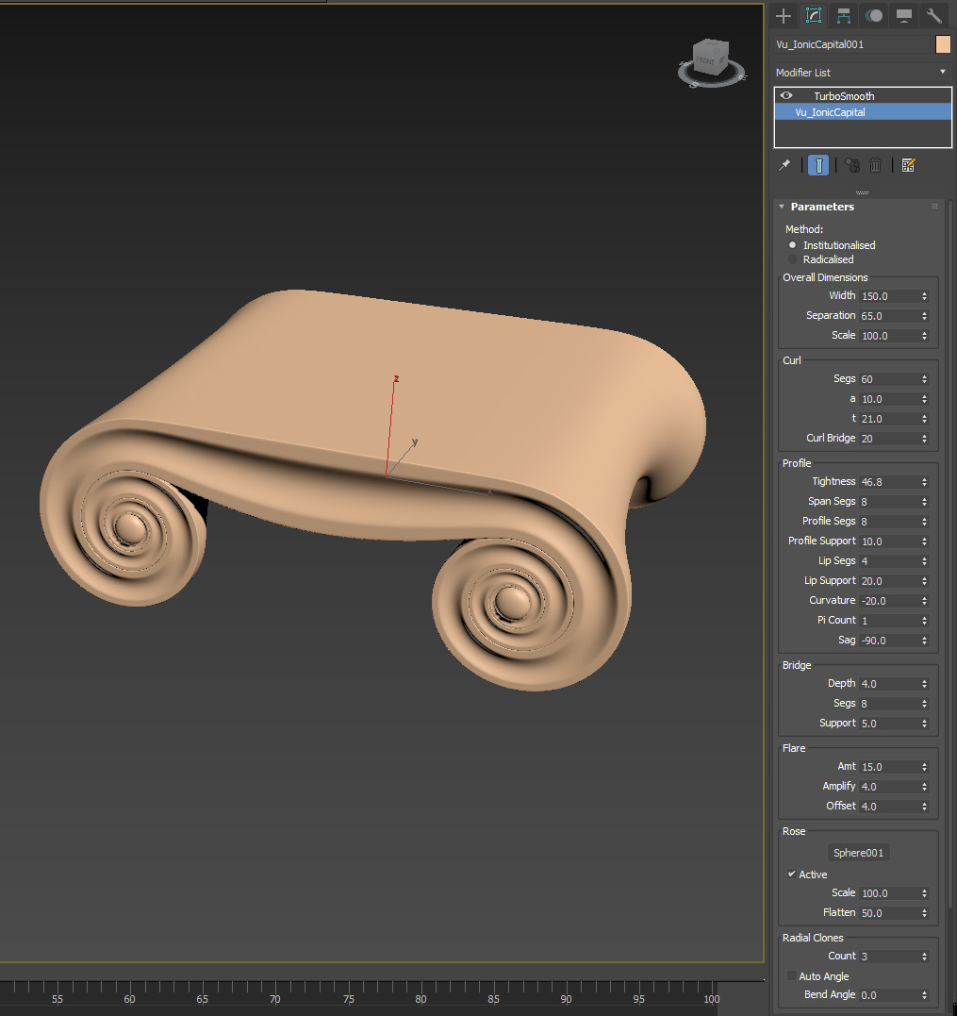Image resolution: width=957 pixels, height=1016 pixels.
Task: Open the Display panel
Action: [904, 16]
